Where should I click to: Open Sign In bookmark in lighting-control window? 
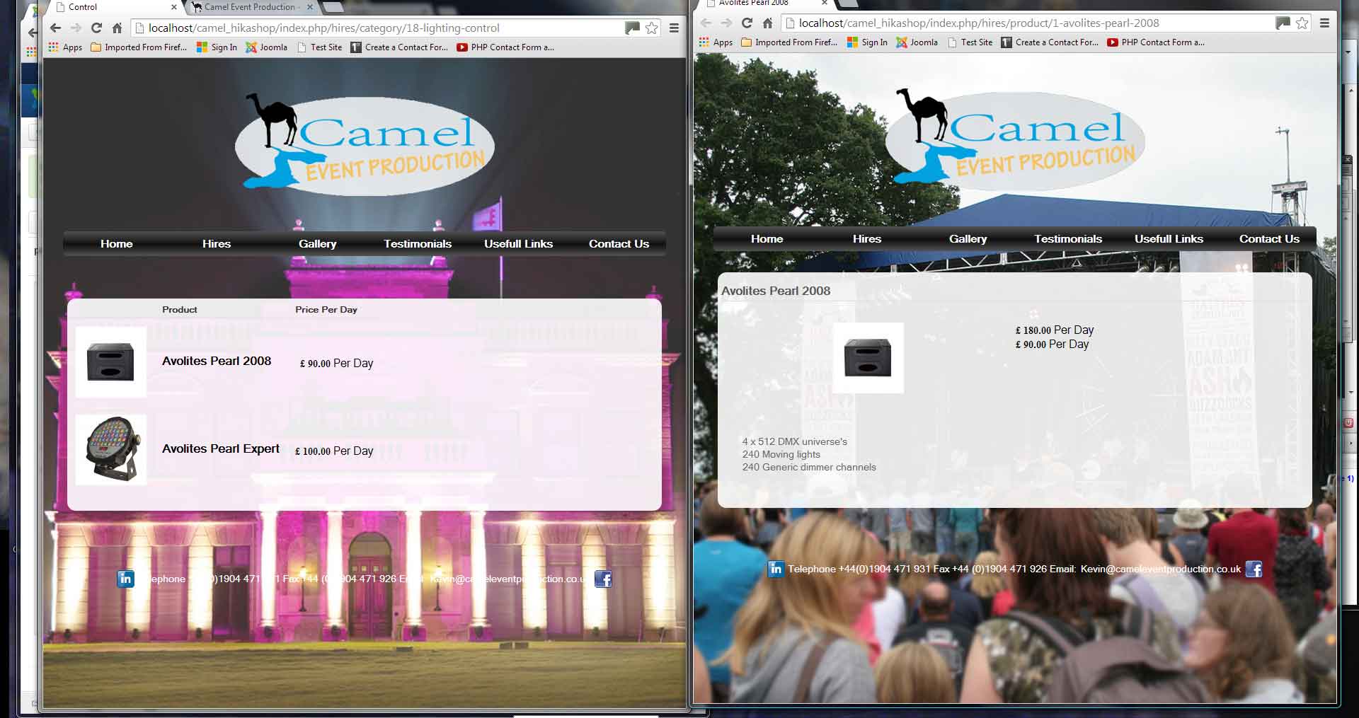click(x=217, y=47)
